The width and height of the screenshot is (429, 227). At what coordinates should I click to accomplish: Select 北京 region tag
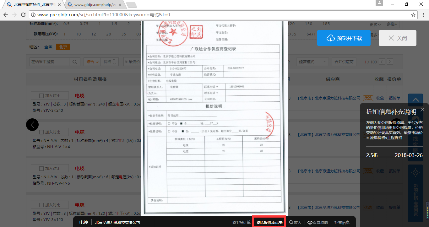coord(63,47)
